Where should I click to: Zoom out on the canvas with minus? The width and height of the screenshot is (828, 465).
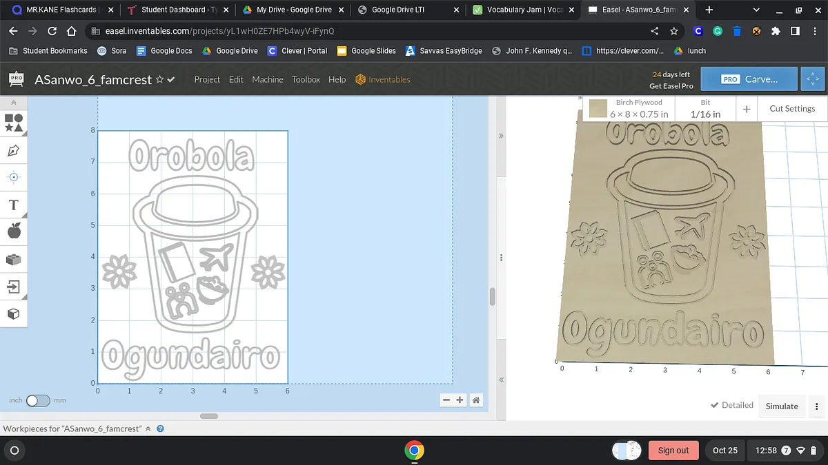click(446, 400)
